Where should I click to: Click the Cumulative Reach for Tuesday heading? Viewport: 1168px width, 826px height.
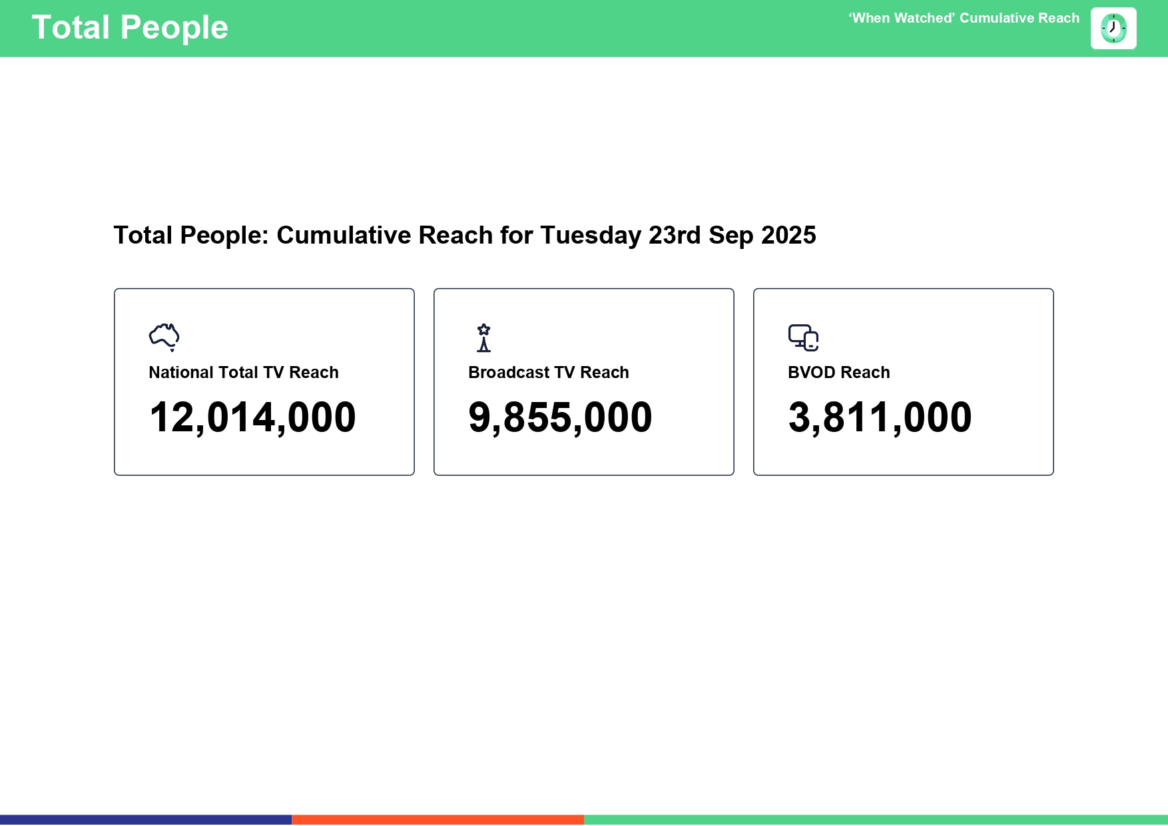pos(464,236)
